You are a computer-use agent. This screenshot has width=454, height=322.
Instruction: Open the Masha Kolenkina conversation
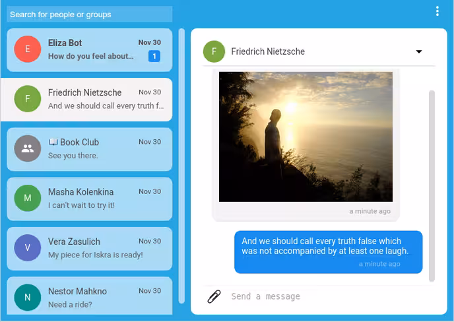click(90, 199)
